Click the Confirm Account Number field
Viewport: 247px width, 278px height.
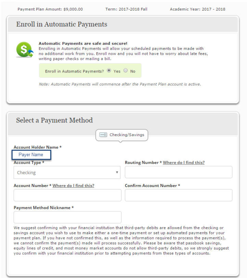[x=179, y=195]
